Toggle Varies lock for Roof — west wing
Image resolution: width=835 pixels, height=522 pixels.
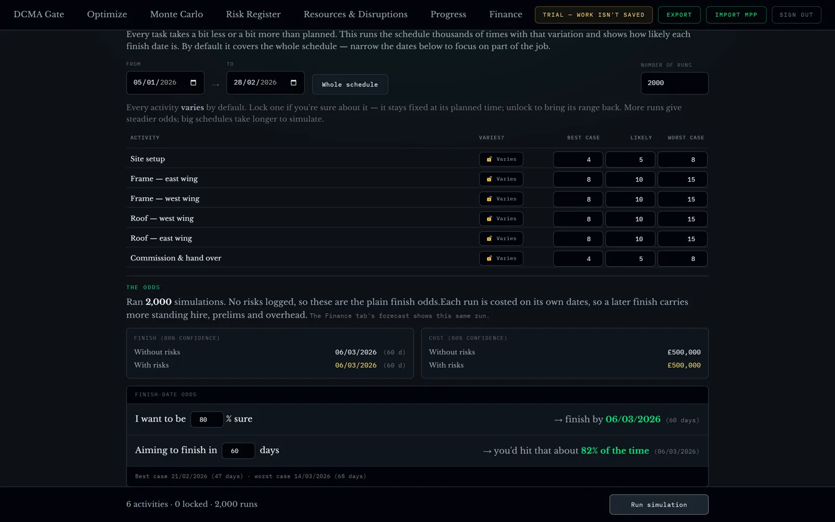pos(501,219)
